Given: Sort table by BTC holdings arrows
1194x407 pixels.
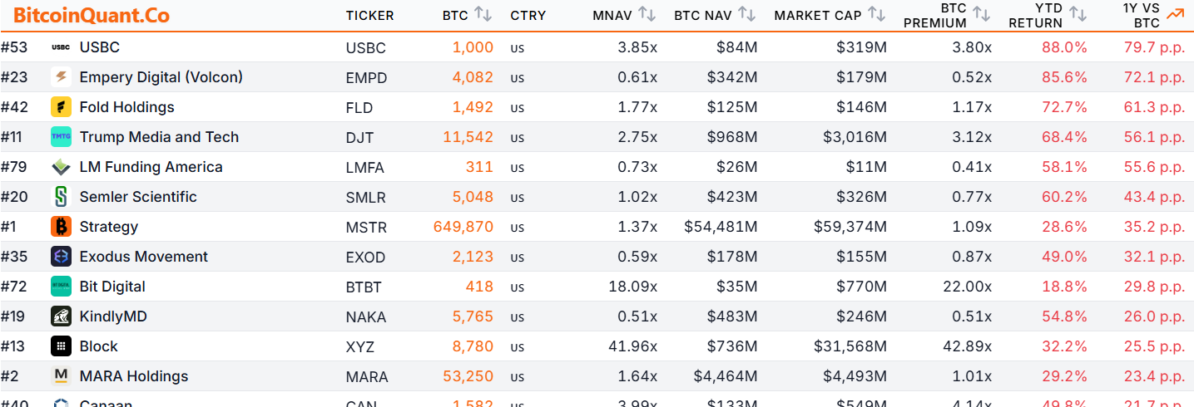Looking at the screenshot, I should (483, 15).
